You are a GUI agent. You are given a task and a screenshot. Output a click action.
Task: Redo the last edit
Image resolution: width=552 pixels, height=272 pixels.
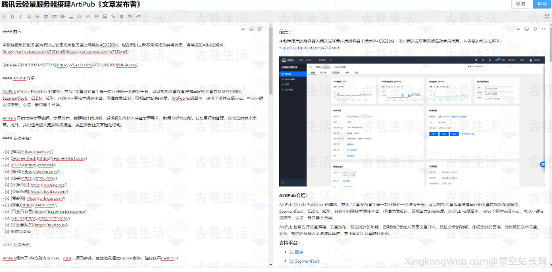[138, 16]
